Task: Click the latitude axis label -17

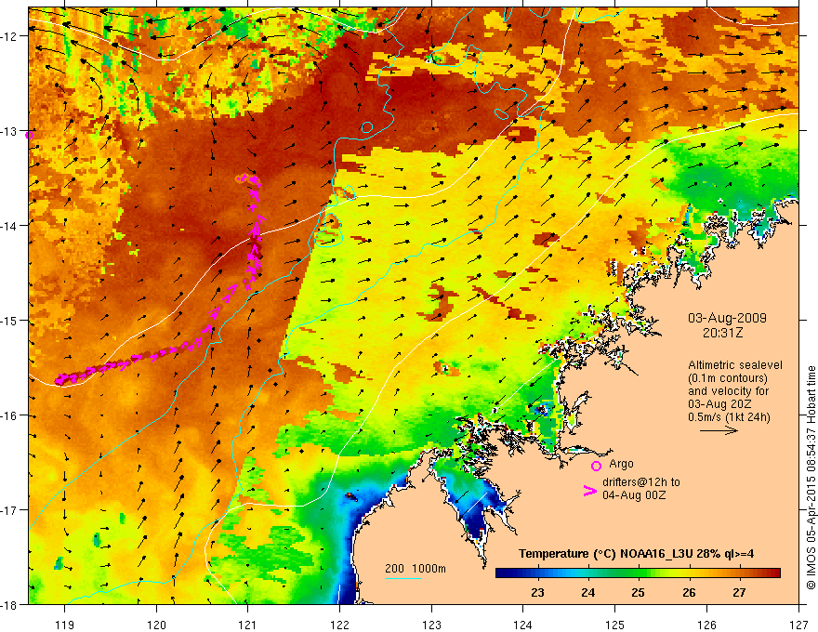Action: (10, 510)
